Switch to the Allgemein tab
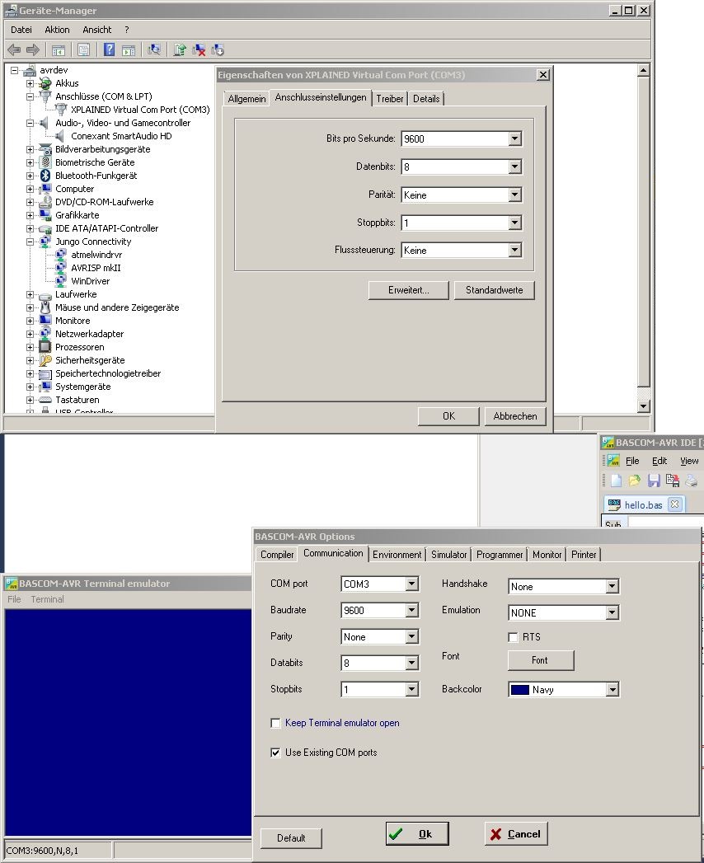Screen dimensions: 704x863 (x=246, y=99)
